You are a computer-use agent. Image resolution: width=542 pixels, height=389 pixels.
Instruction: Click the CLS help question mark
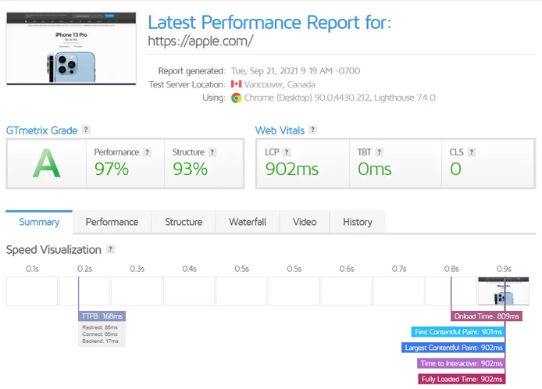click(x=472, y=152)
